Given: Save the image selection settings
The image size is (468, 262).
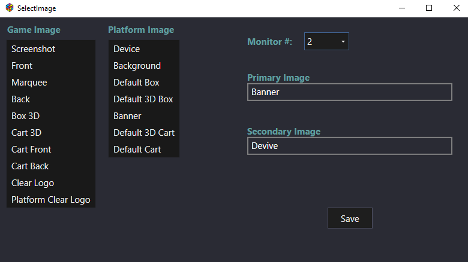Looking at the screenshot, I should (350, 218).
